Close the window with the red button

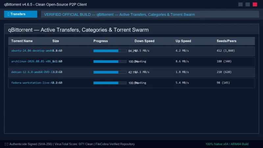[x=255, y=5]
